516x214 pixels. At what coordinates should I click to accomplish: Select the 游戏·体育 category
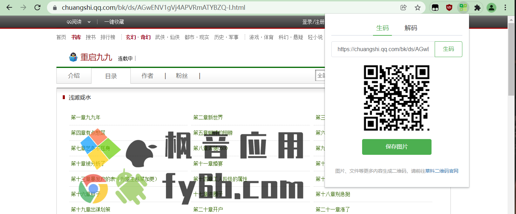pyautogui.click(x=262, y=37)
